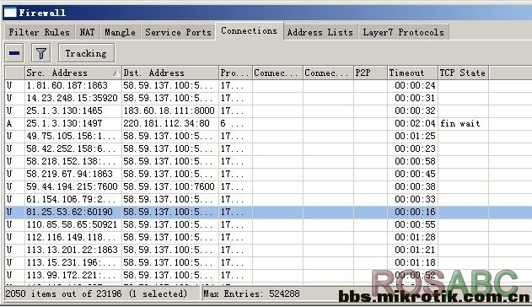
Task: Click the Firewall window title icon
Action: (x=10, y=13)
